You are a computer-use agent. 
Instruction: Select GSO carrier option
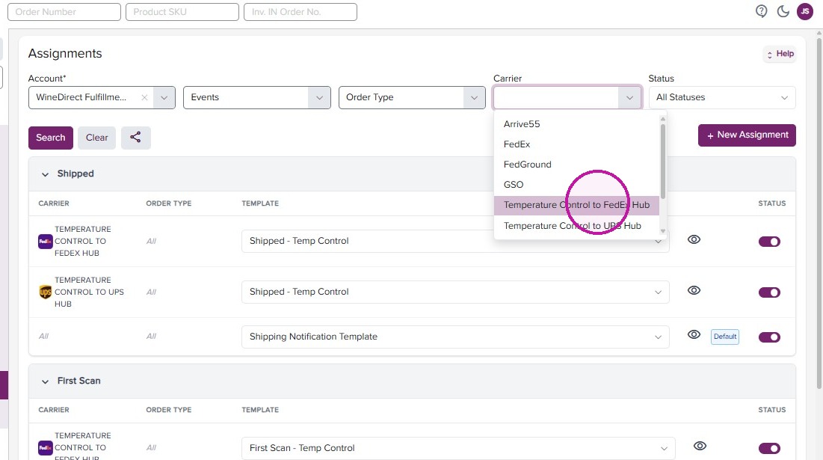pyautogui.click(x=576, y=184)
